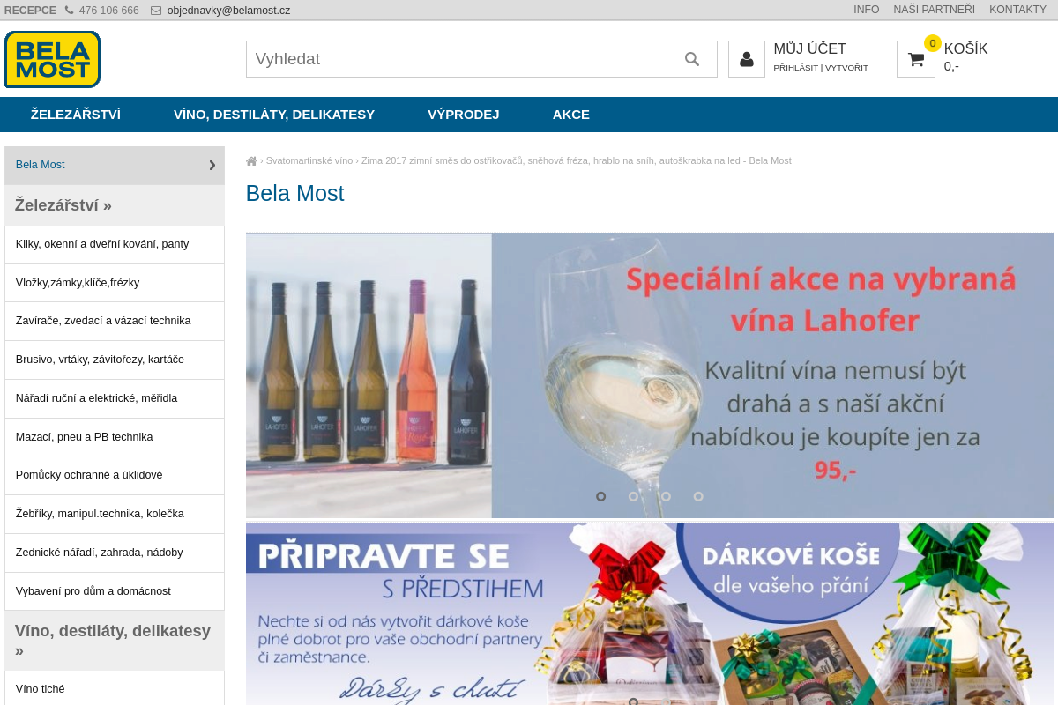Image resolution: width=1058 pixels, height=705 pixels.
Task: Open Víno, destiláty, delikatesy » sidebar heading
Action: click(x=115, y=641)
